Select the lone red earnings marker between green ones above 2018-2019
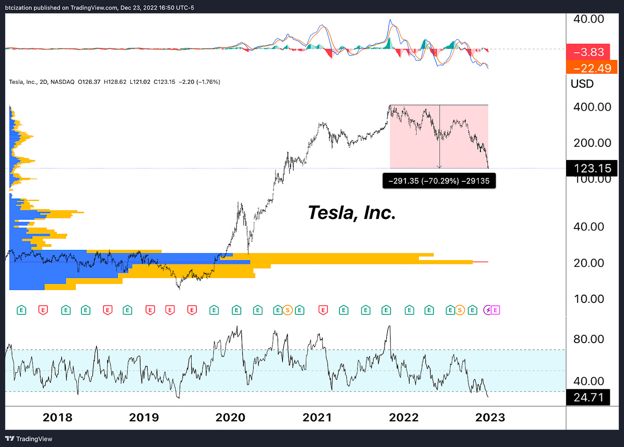The width and height of the screenshot is (624, 447). [x=108, y=310]
